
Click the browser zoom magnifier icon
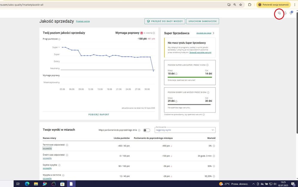(x=235, y=5)
